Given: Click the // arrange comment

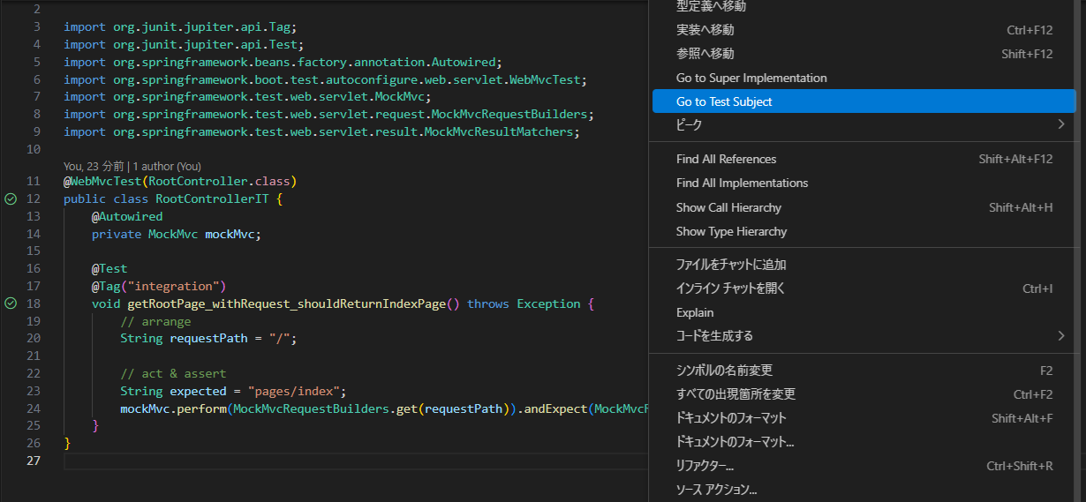Looking at the screenshot, I should pos(155,321).
